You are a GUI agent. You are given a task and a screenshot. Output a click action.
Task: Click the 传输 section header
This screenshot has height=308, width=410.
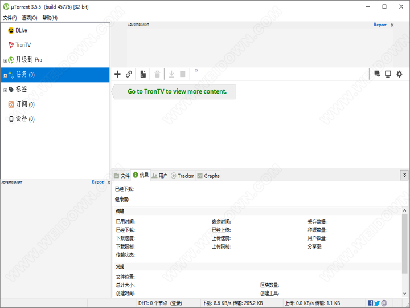[120, 211]
